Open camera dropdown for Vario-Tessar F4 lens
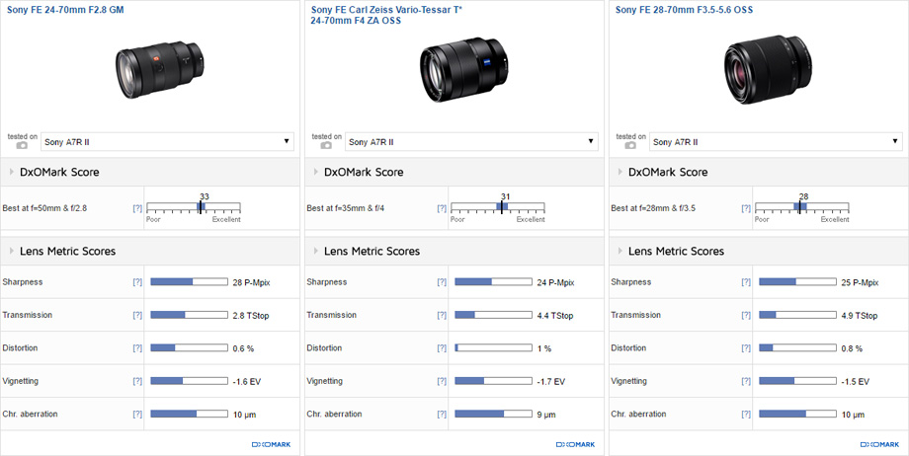Screen dimensions: 909x456 coord(471,142)
